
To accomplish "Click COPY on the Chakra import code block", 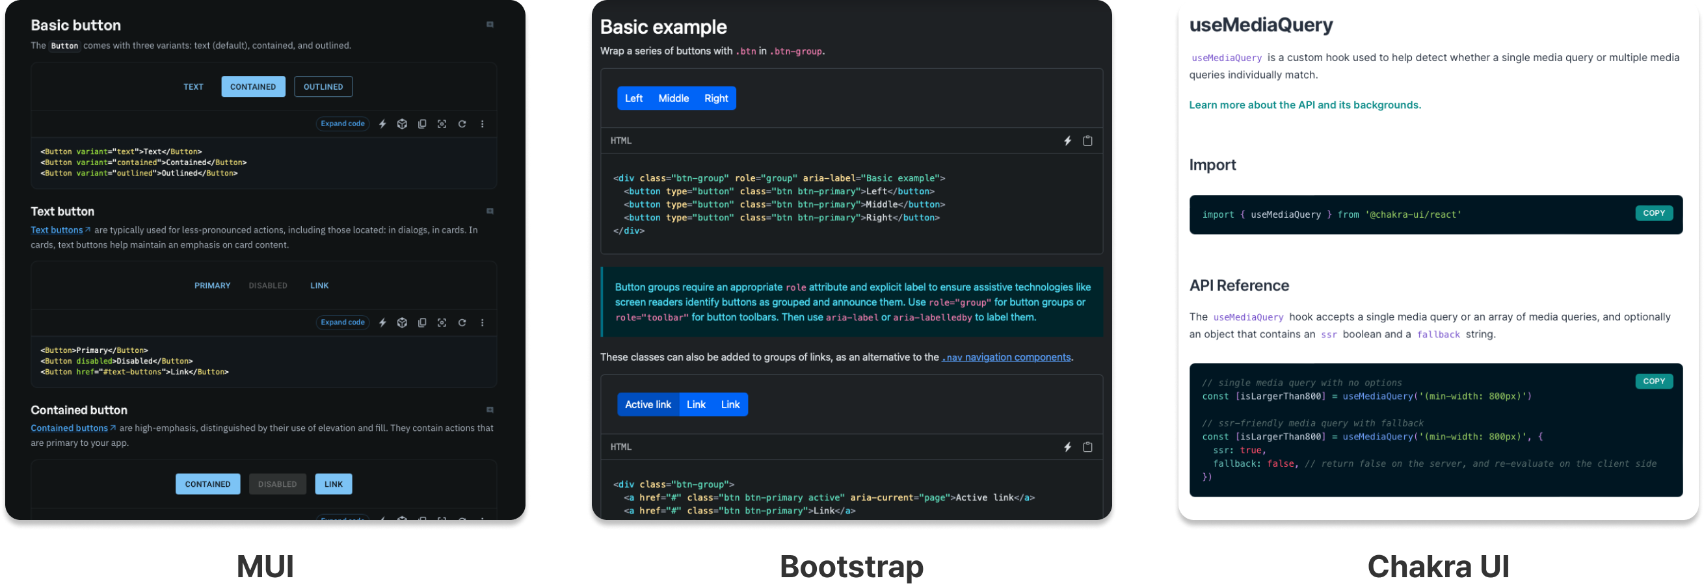I will 1654,213.
